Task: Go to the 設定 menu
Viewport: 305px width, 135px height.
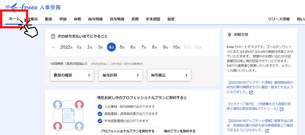Action: pos(171,19)
